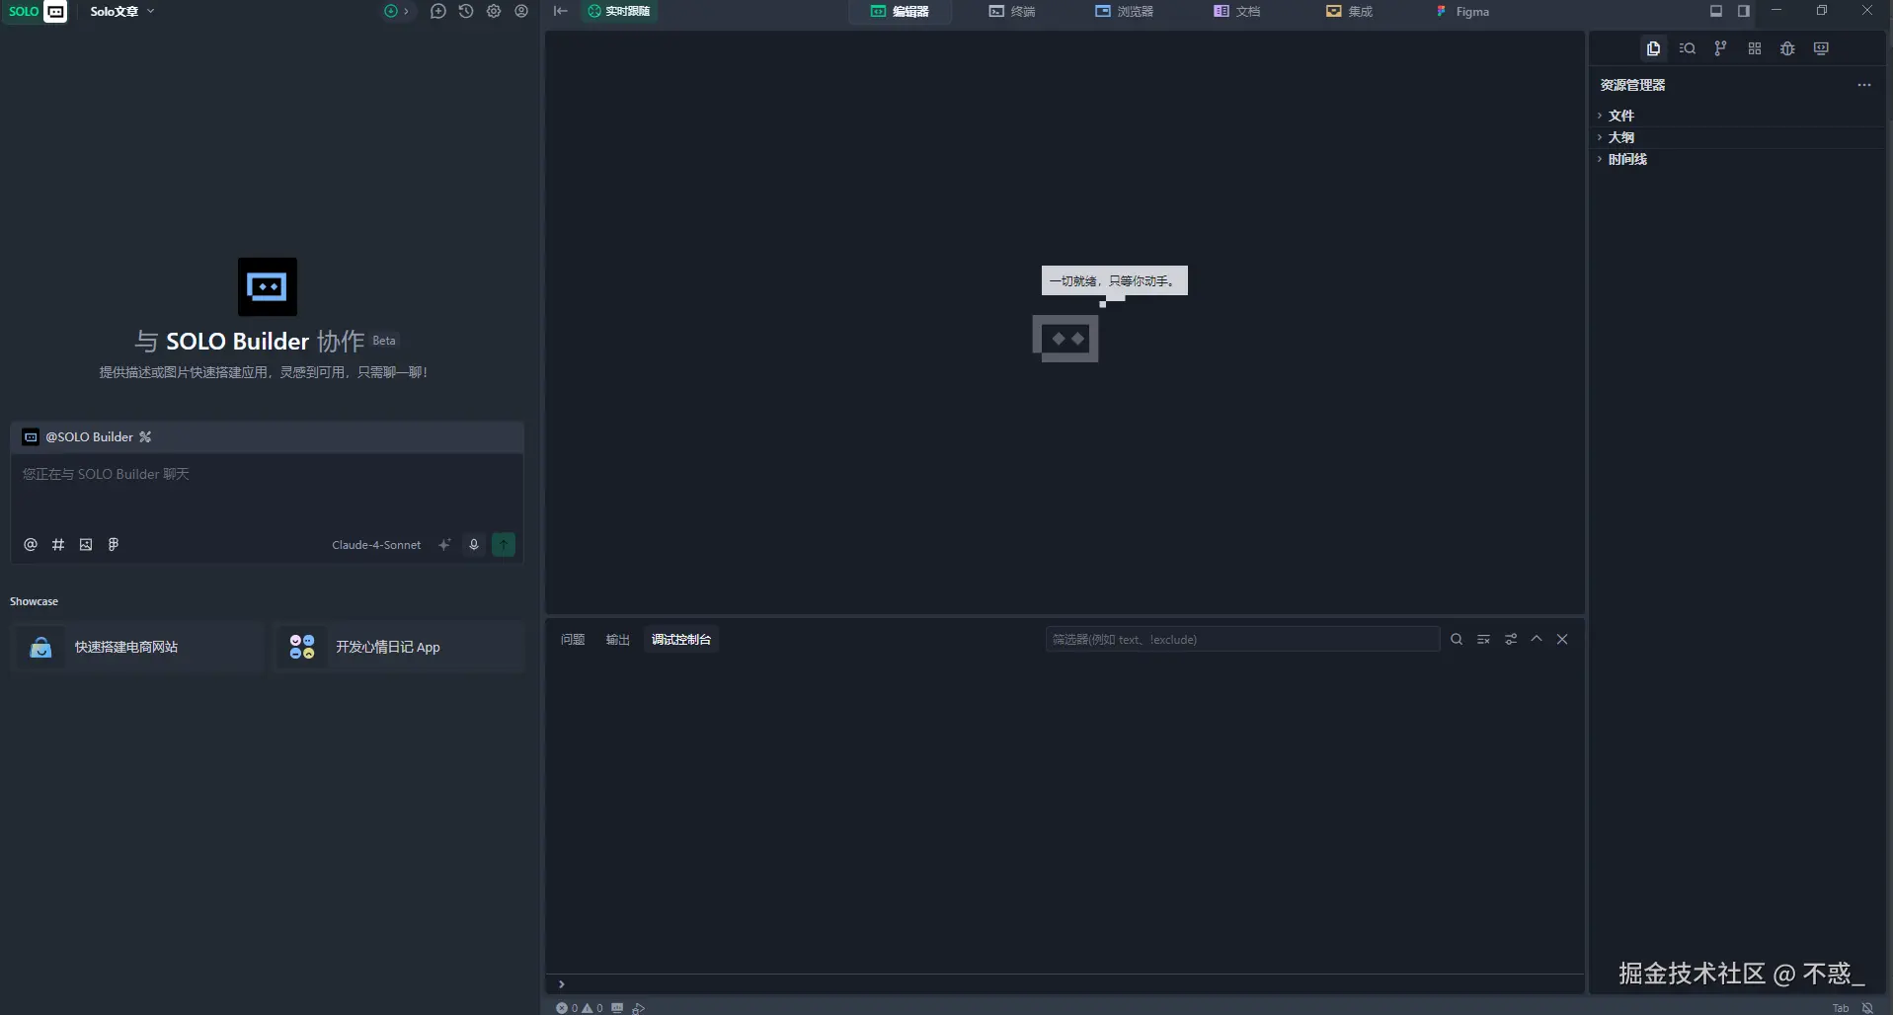Click the new chat icon in header
This screenshot has width=1893, height=1015.
[x=438, y=11]
